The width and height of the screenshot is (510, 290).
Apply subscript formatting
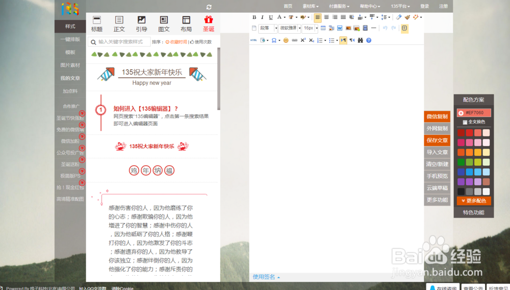coord(311,40)
